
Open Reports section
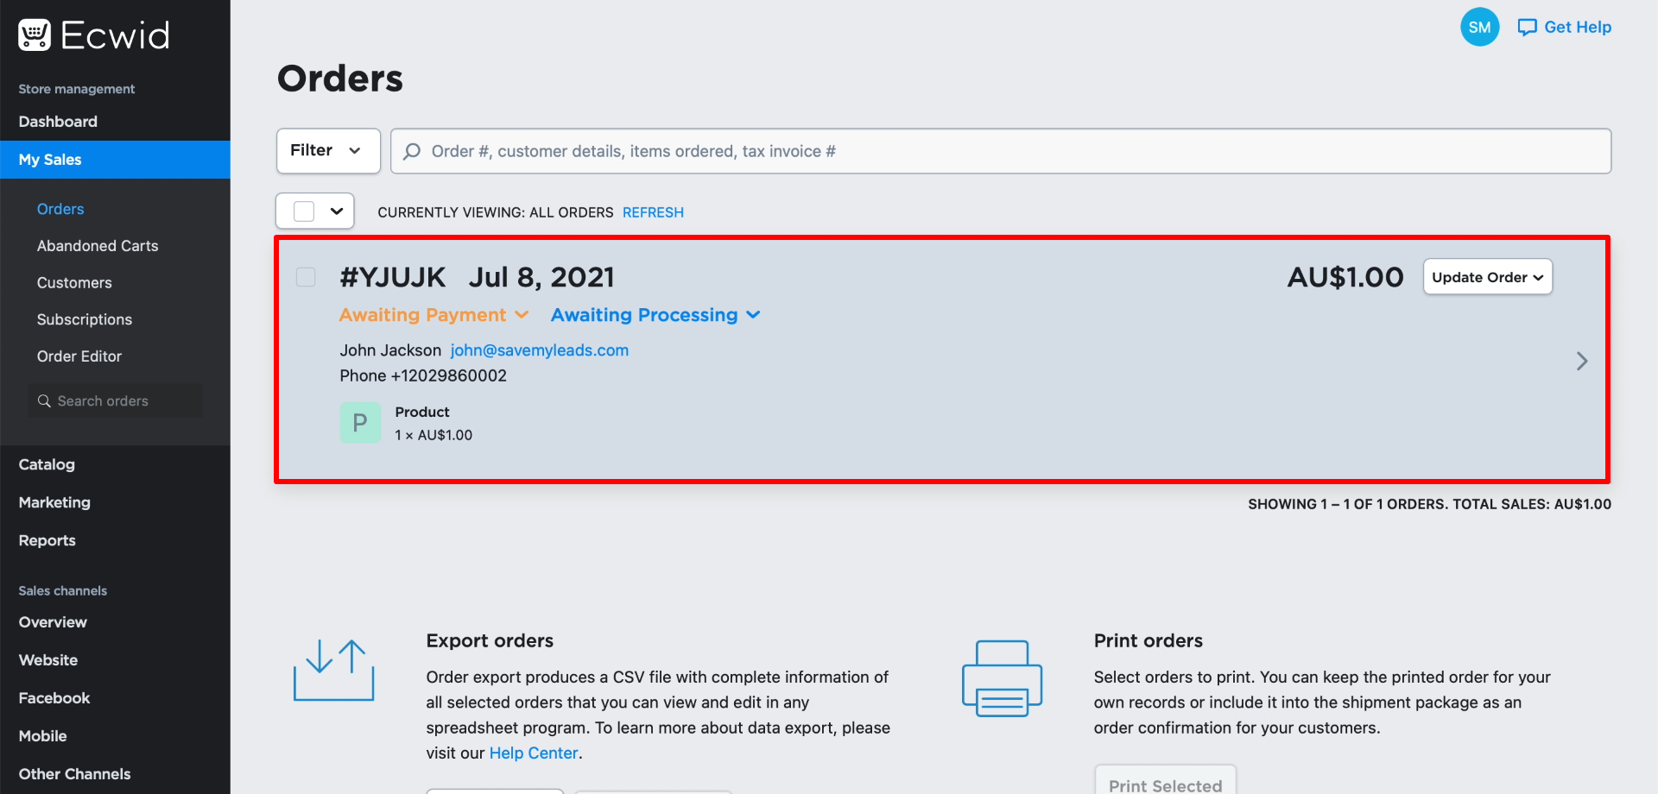(47, 540)
